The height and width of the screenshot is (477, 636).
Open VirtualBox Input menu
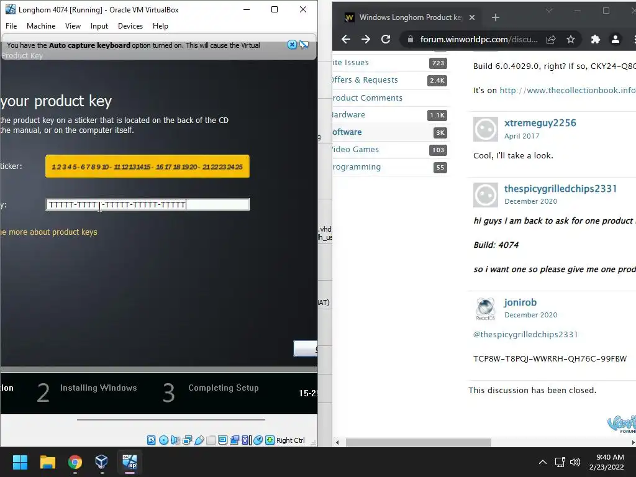(99, 26)
